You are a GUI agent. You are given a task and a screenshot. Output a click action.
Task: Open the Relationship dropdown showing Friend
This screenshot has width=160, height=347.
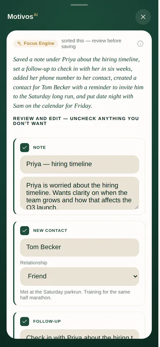[x=80, y=276]
